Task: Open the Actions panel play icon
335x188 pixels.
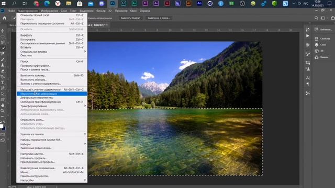Action: [x=308, y=36]
